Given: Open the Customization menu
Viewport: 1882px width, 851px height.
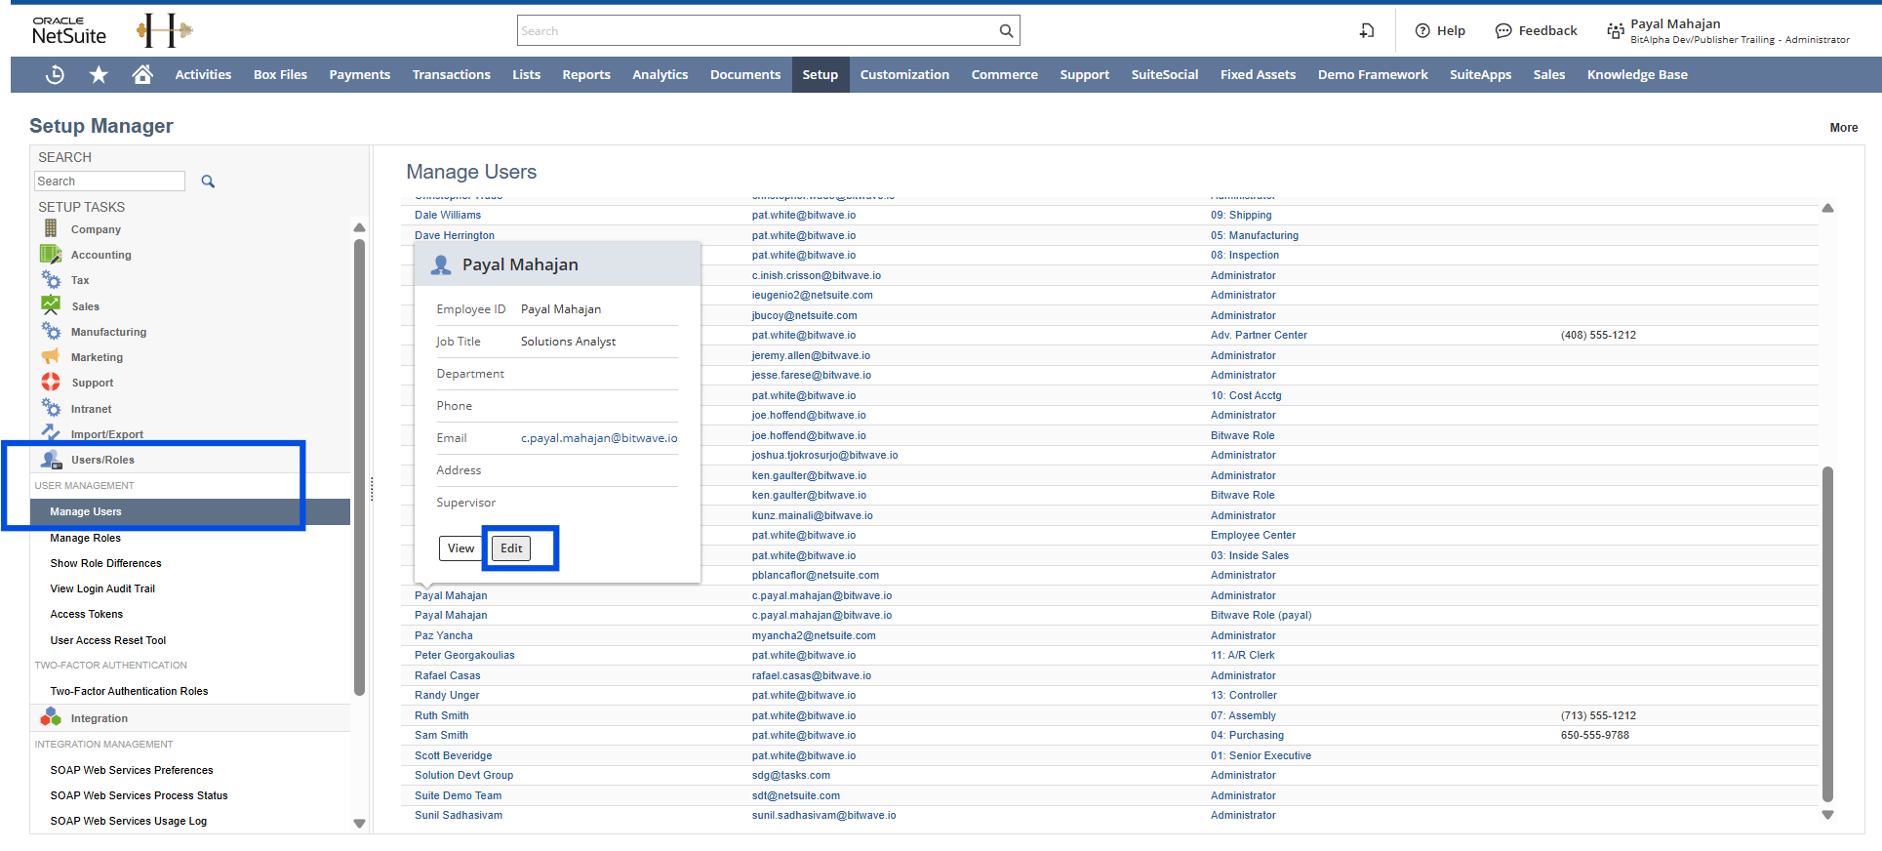Looking at the screenshot, I should coord(904,74).
